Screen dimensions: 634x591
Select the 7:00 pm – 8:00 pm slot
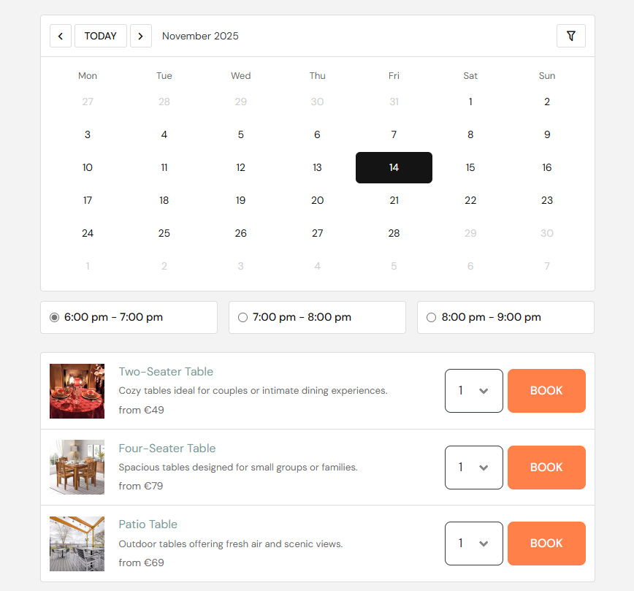(x=242, y=317)
